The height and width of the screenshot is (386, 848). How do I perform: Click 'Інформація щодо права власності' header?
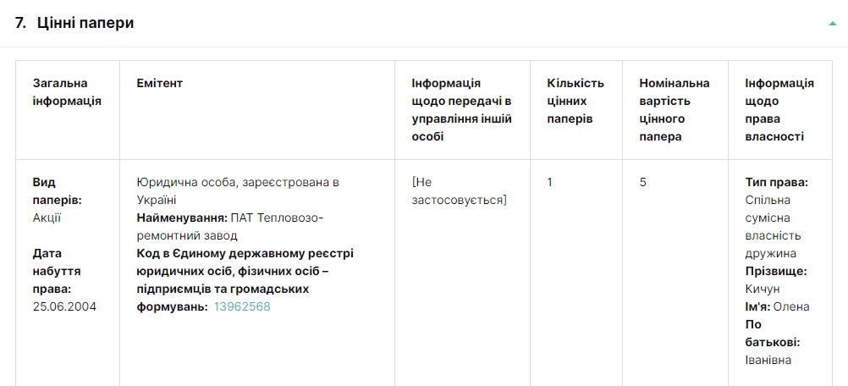pyautogui.click(x=779, y=110)
